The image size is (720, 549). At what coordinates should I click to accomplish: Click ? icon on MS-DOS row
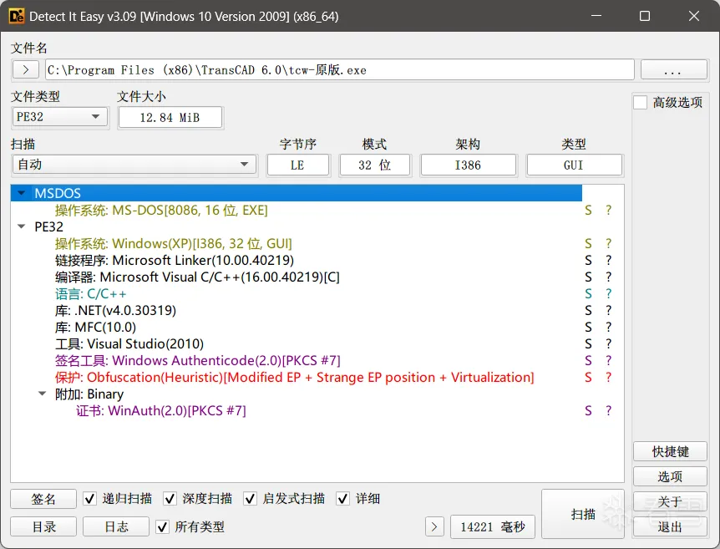608,210
